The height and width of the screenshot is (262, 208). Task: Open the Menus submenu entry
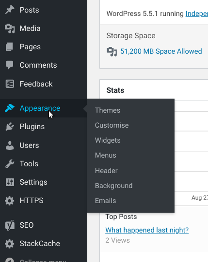105,155
